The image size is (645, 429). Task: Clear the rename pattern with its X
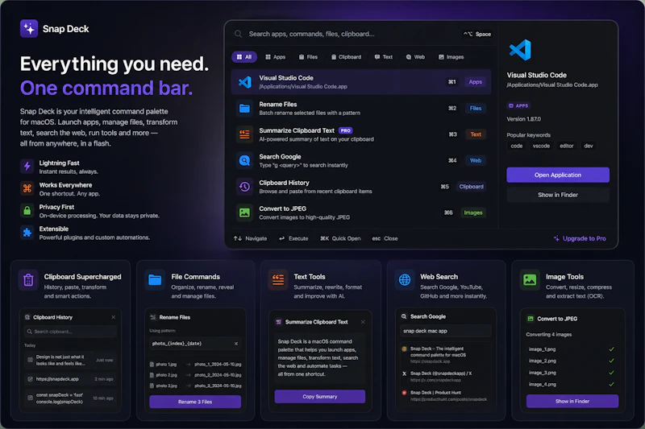[236, 344]
